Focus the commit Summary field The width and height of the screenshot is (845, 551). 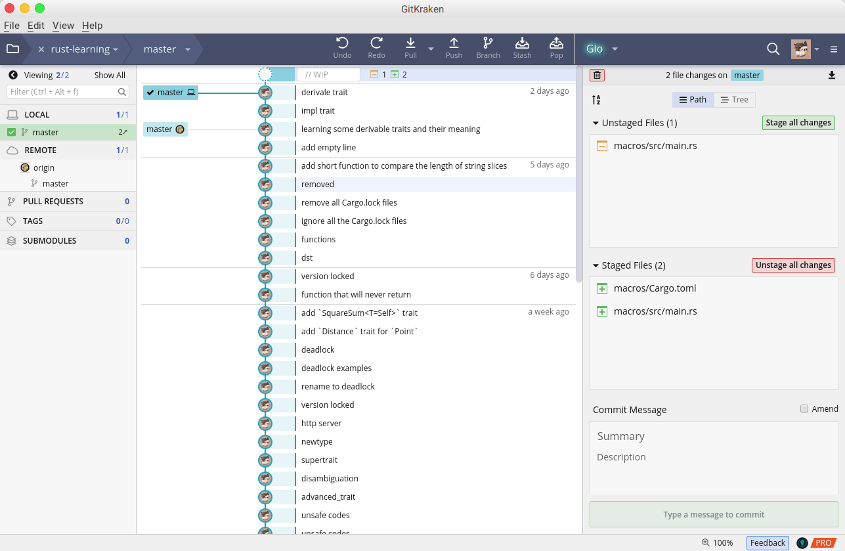click(714, 436)
